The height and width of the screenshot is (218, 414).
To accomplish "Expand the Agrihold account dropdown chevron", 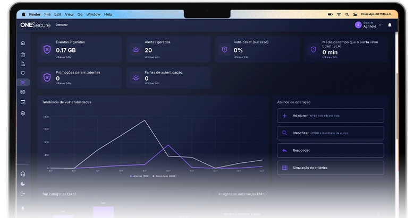I will tap(380, 25).
